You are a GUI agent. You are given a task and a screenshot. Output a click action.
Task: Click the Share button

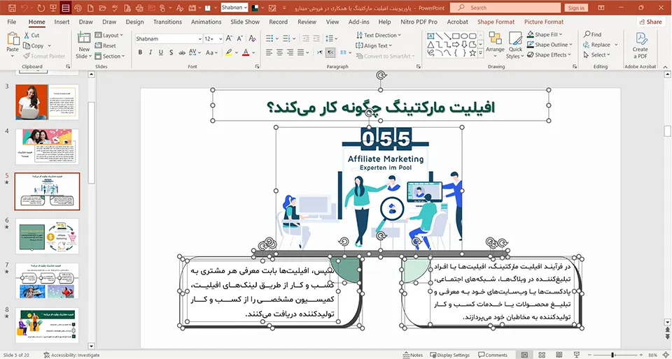[x=650, y=22]
